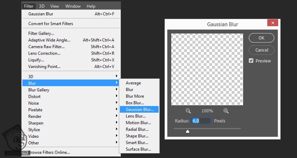Viewport: 297px width, 158px height.
Task: Click the zoom in magnifier icon
Action: pyautogui.click(x=226, y=111)
